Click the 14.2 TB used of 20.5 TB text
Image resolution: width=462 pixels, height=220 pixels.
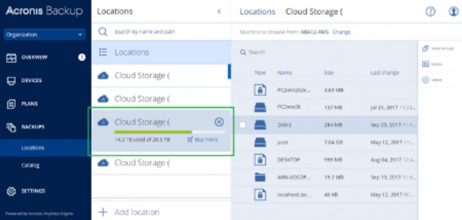coord(142,140)
